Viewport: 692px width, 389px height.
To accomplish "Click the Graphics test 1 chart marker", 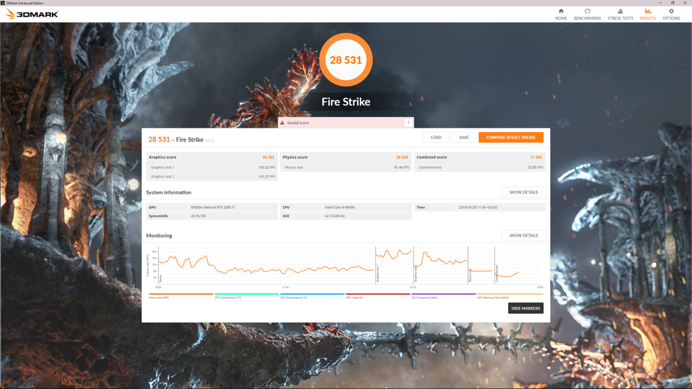I will [377, 274].
